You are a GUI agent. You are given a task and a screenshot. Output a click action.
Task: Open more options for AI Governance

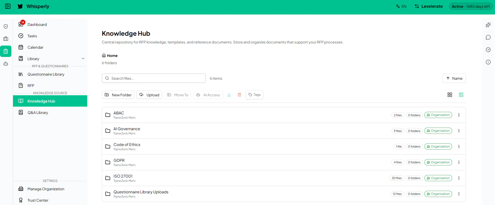click(459, 131)
